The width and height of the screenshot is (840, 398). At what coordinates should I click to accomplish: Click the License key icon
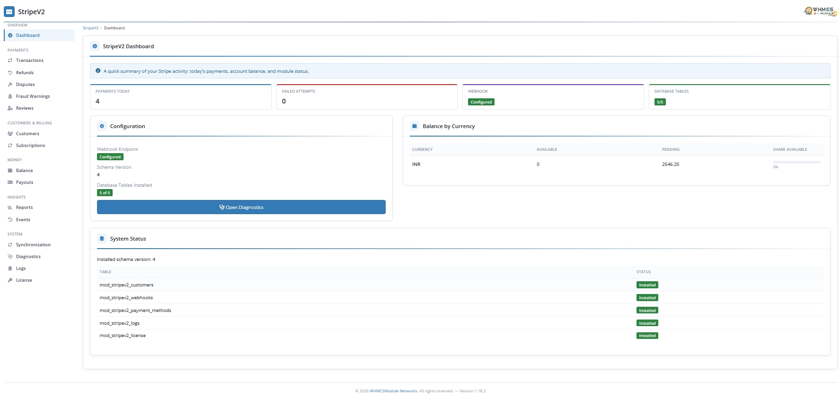point(10,280)
